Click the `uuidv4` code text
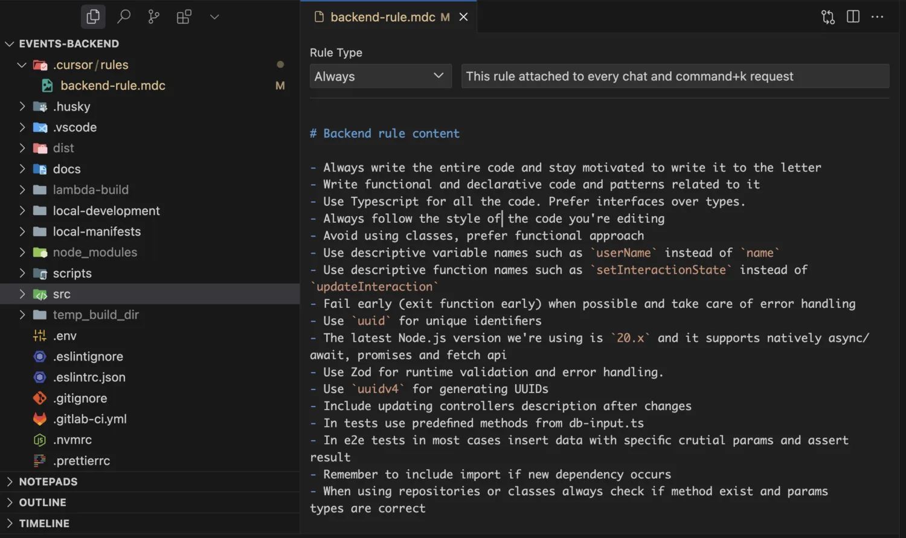The width and height of the screenshot is (906, 538). coord(377,389)
